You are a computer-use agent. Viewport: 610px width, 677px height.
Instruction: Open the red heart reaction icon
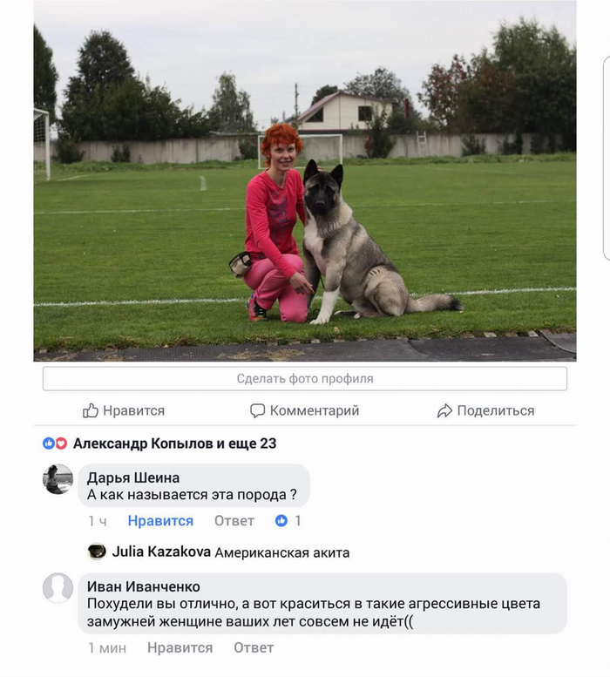(x=61, y=443)
